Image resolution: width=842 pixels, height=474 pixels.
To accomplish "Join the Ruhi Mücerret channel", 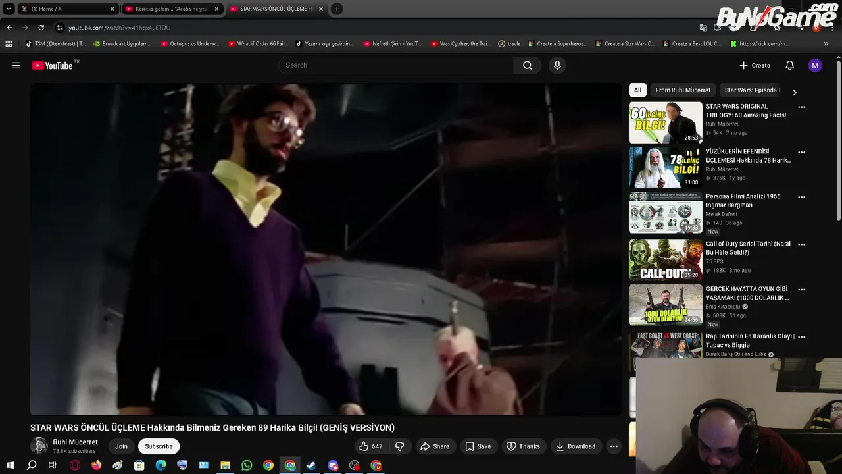I will click(x=122, y=446).
